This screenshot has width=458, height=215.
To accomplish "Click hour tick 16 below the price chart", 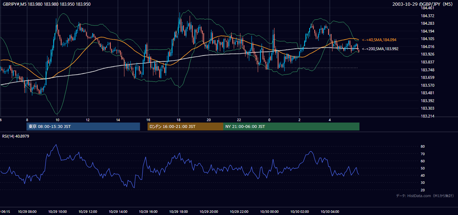I will [148, 120].
